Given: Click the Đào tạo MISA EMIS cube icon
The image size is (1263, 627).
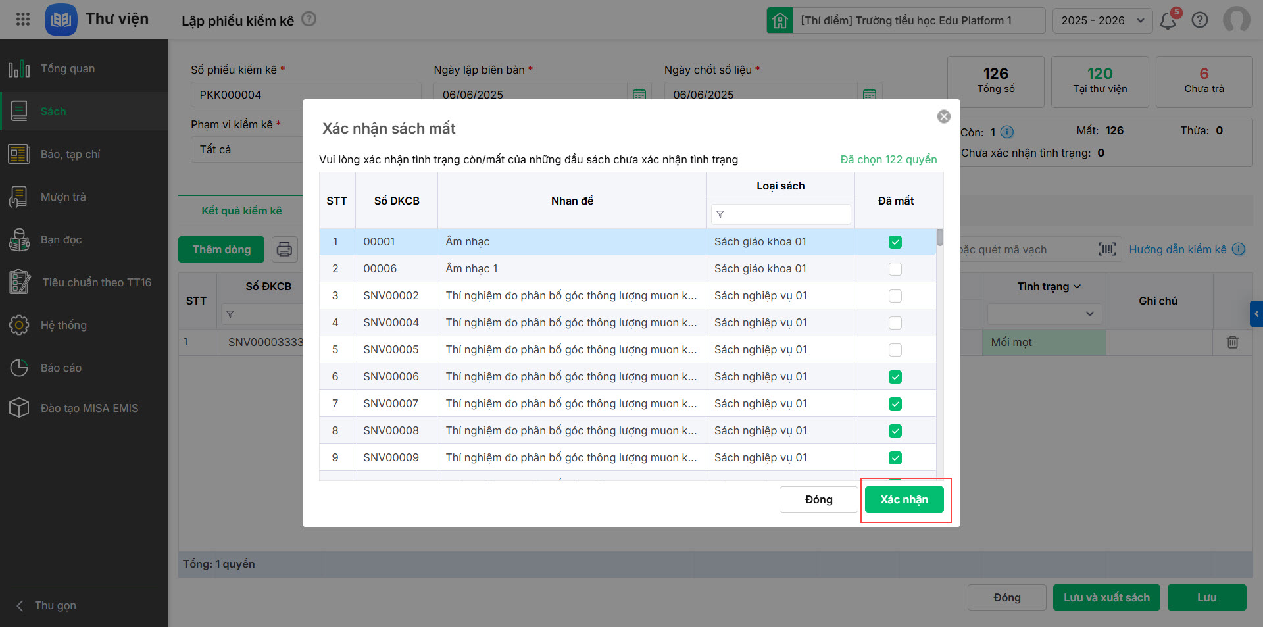Looking at the screenshot, I should point(19,408).
